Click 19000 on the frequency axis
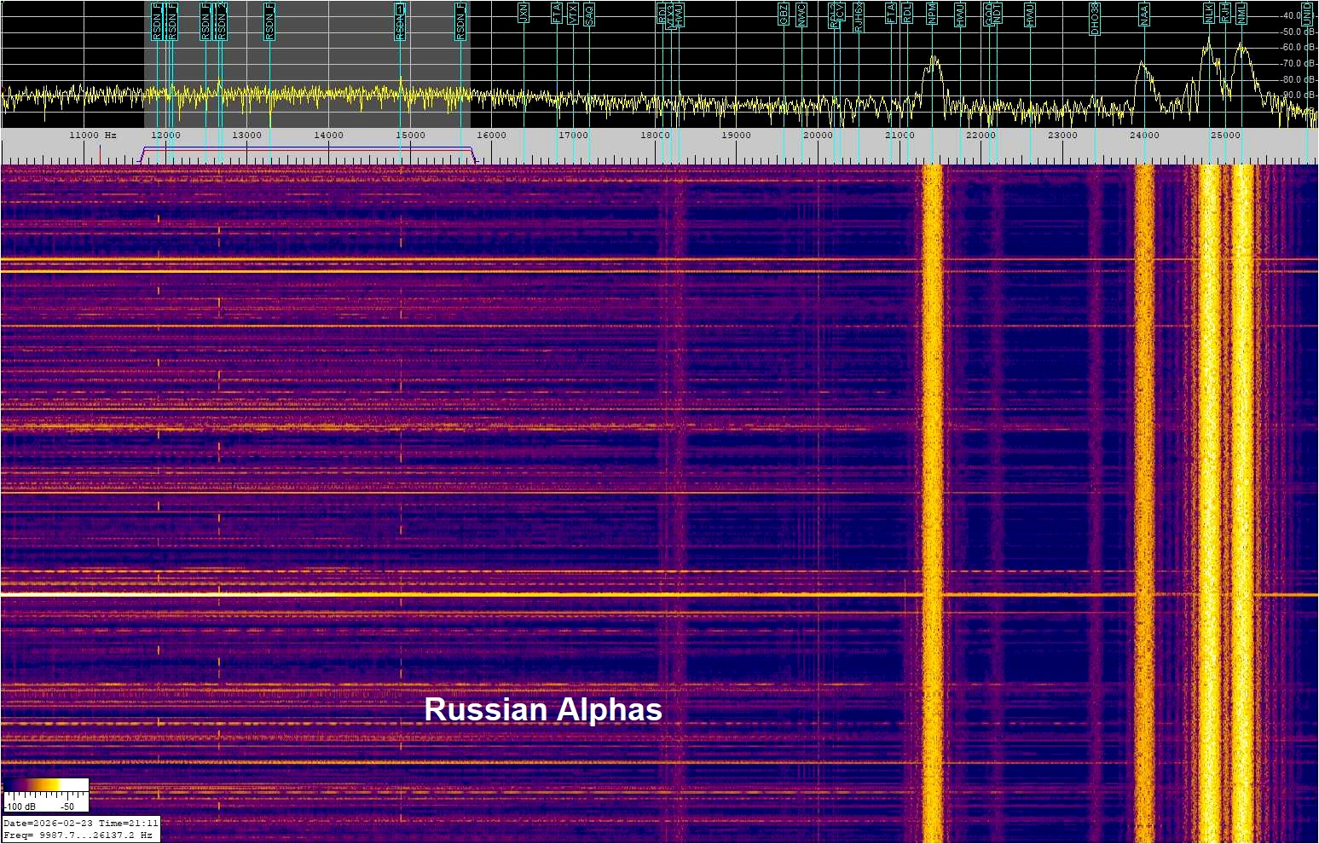 point(736,136)
